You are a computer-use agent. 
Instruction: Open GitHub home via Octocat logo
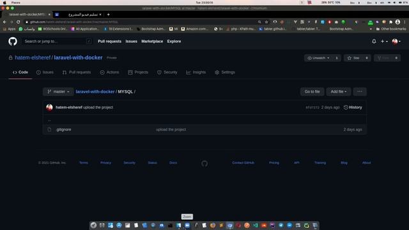pyautogui.click(x=13, y=41)
